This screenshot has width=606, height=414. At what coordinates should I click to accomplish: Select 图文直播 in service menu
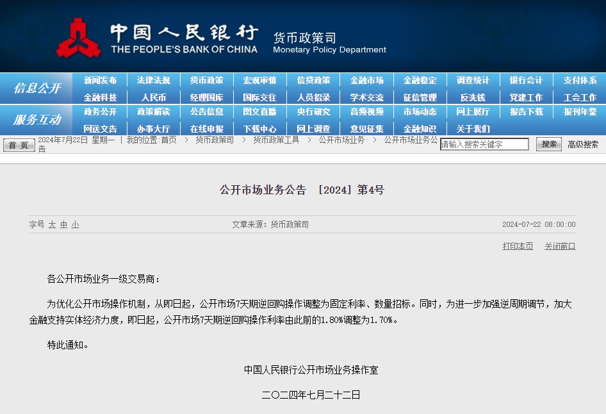point(259,112)
